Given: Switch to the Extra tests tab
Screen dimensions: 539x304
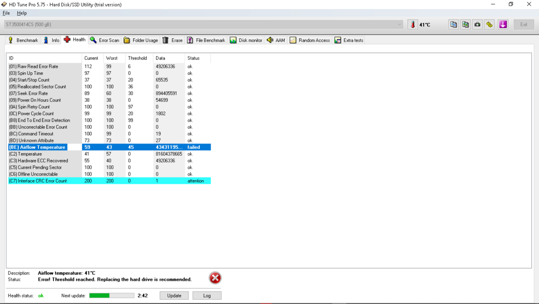Looking at the screenshot, I should coord(349,40).
